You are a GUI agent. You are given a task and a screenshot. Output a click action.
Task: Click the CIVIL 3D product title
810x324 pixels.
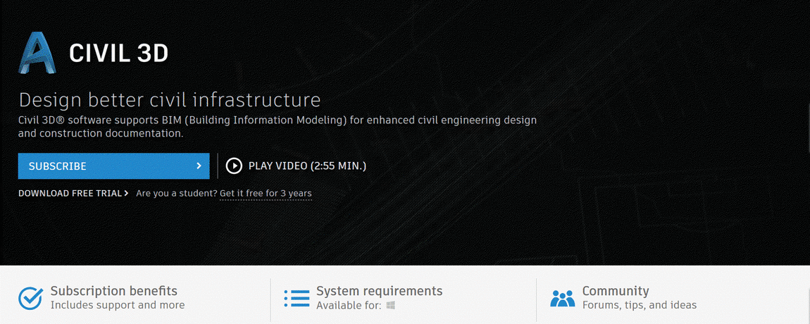point(119,54)
